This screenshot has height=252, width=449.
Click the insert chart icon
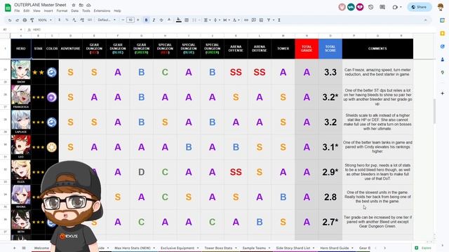click(x=261, y=20)
